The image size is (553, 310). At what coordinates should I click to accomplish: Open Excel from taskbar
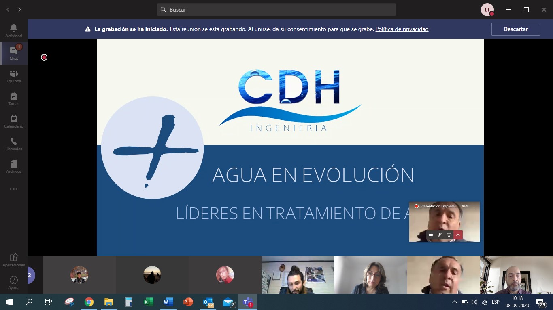pyautogui.click(x=149, y=302)
